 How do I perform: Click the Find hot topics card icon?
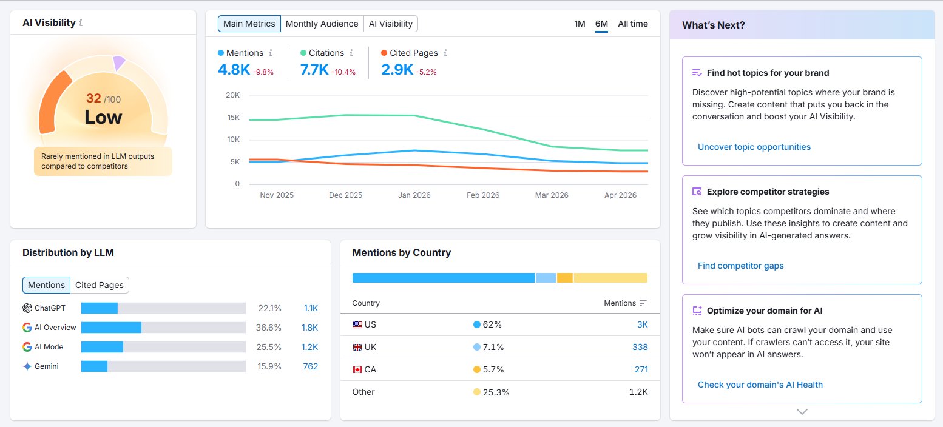pyautogui.click(x=697, y=73)
